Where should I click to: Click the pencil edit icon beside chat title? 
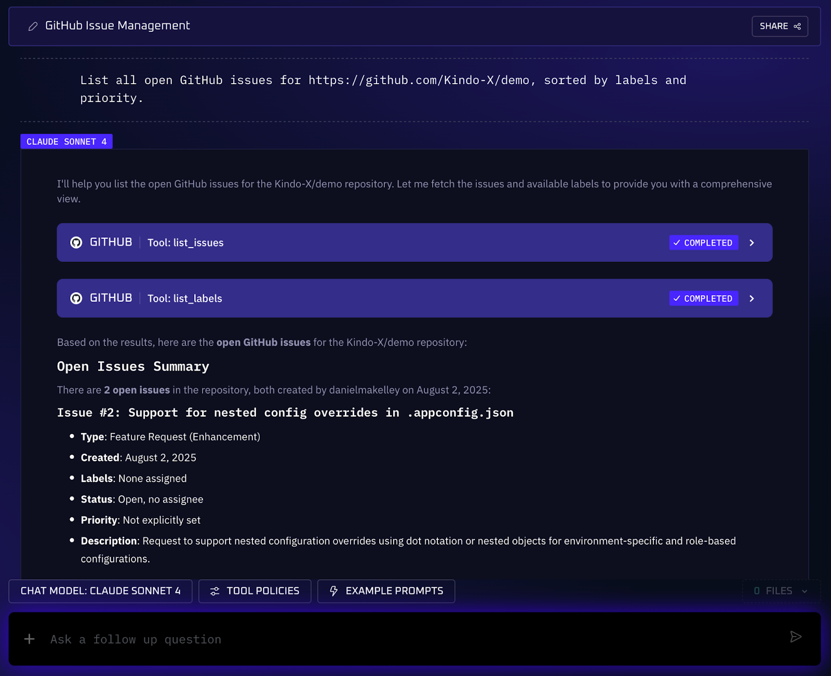point(33,26)
